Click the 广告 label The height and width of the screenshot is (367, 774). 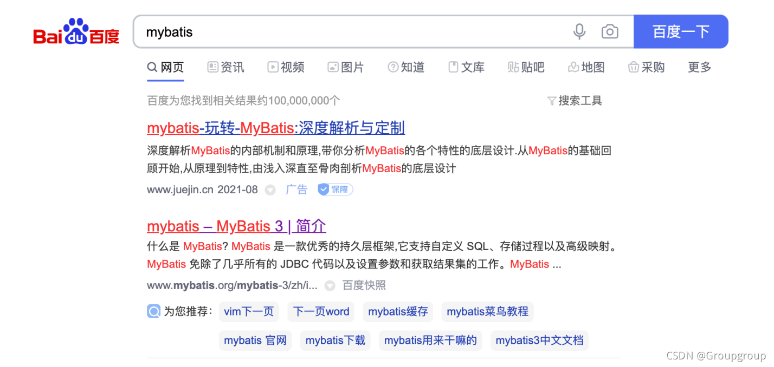[x=296, y=189]
